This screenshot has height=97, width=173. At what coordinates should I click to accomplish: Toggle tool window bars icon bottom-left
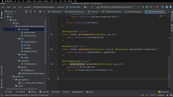pyautogui.click(x=2, y=95)
